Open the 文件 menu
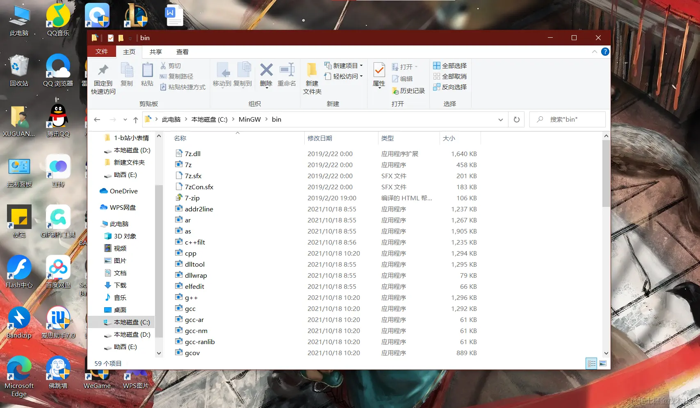 click(101, 52)
